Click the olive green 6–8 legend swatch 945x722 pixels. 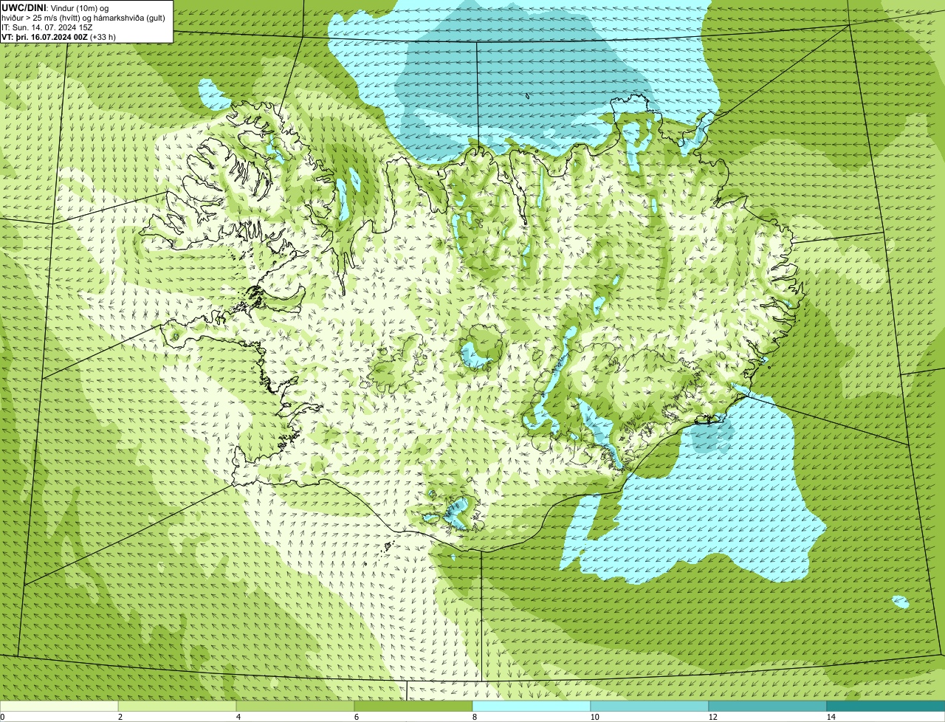[x=413, y=706]
